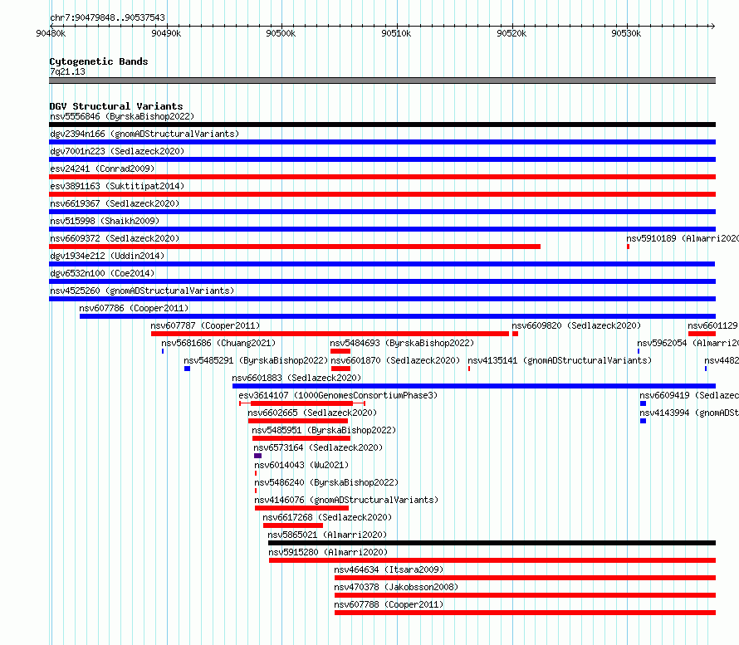Image resolution: width=739 pixels, height=645 pixels.
Task: Click the Cytogenetic Bands track title
Action: pyautogui.click(x=99, y=61)
